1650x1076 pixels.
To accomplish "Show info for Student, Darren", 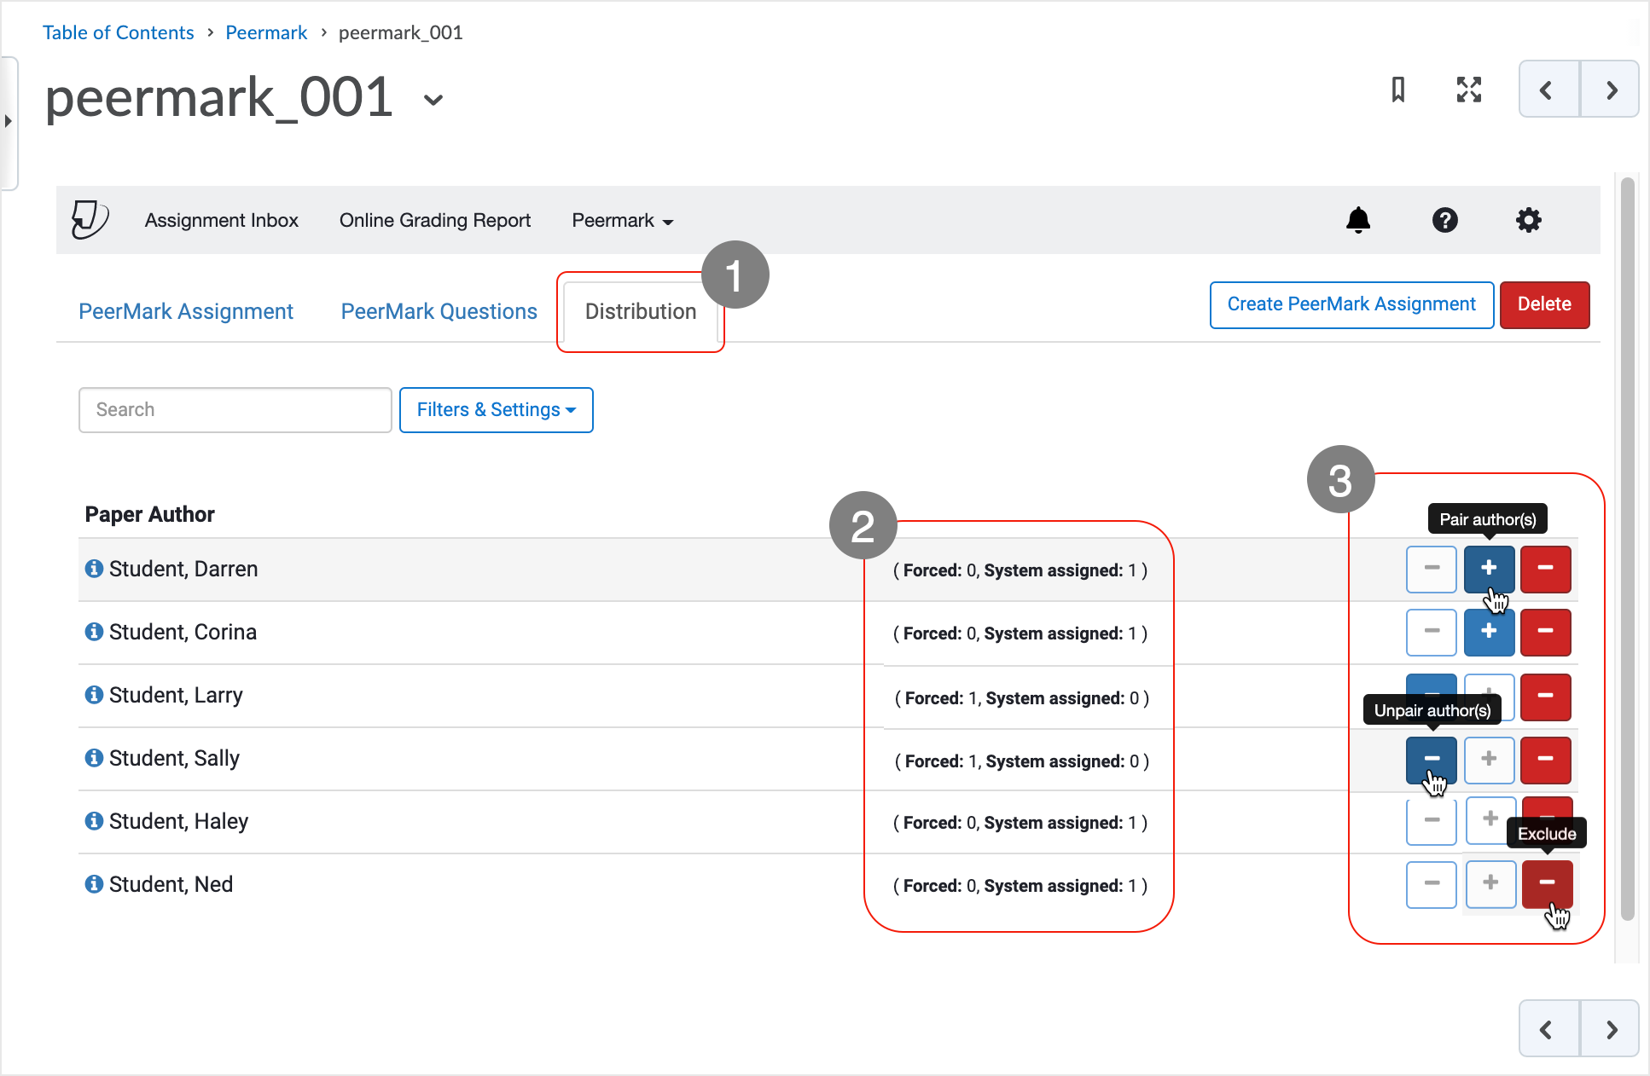I will [x=94, y=569].
